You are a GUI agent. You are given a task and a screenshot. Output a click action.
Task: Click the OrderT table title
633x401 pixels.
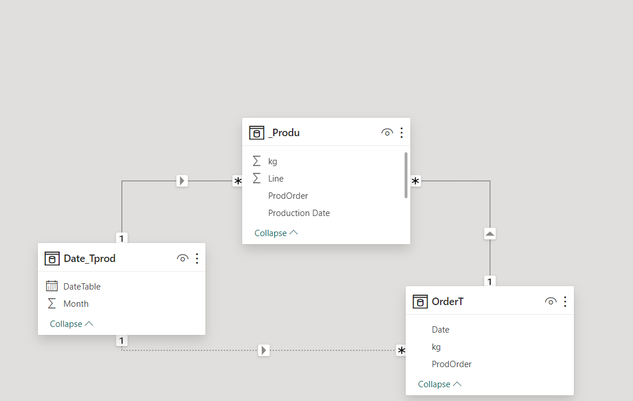point(448,302)
